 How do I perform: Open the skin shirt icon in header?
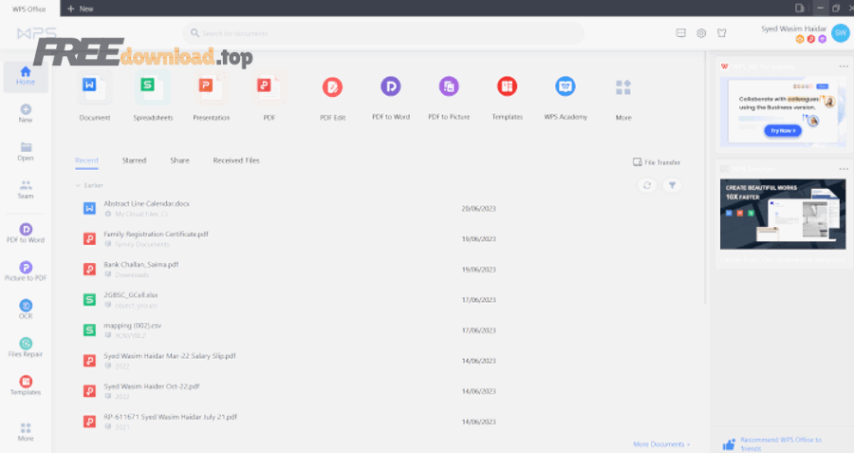point(722,33)
